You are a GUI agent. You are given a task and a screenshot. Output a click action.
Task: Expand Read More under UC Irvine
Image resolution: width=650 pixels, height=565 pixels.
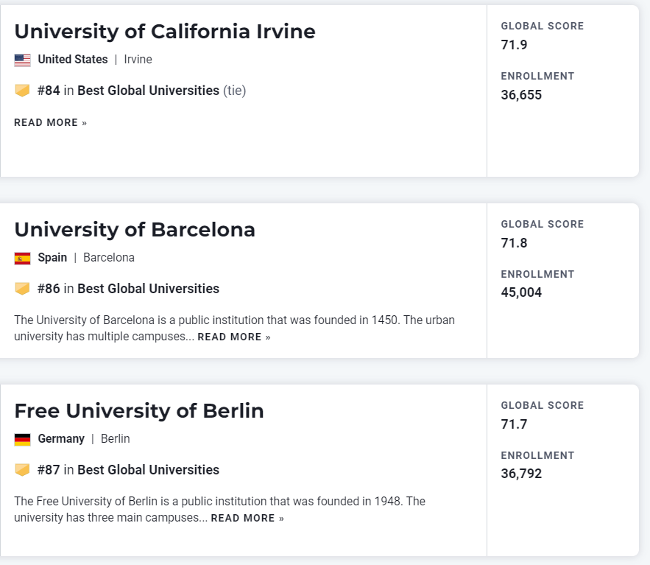point(50,123)
